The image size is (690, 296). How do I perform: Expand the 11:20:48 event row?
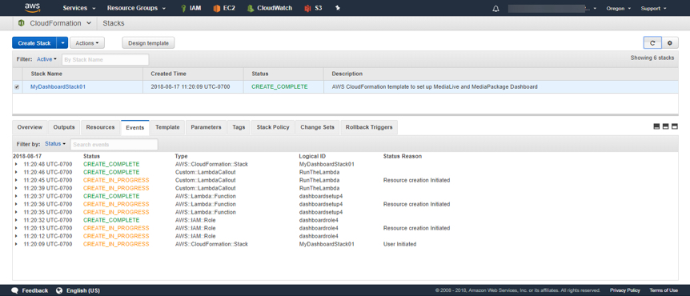click(x=16, y=165)
